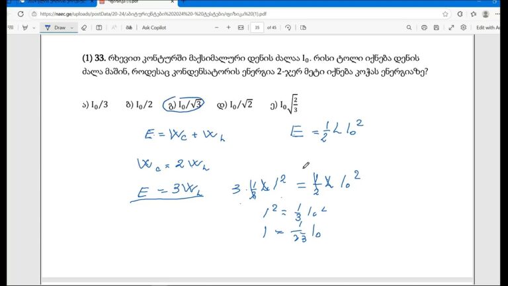Click the Ask Copilot button

click(154, 28)
